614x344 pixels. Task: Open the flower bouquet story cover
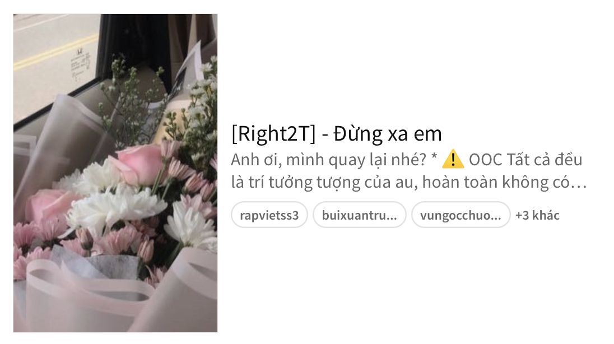(x=115, y=173)
